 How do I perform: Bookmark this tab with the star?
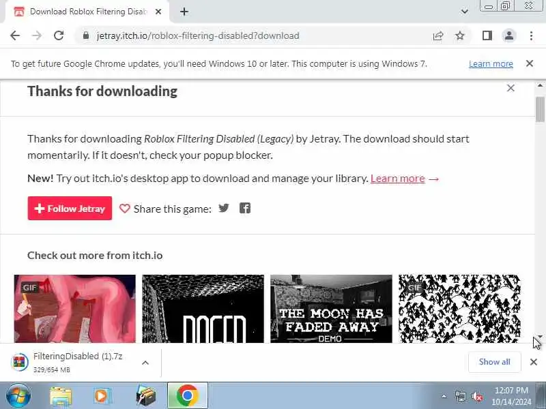[460, 35]
